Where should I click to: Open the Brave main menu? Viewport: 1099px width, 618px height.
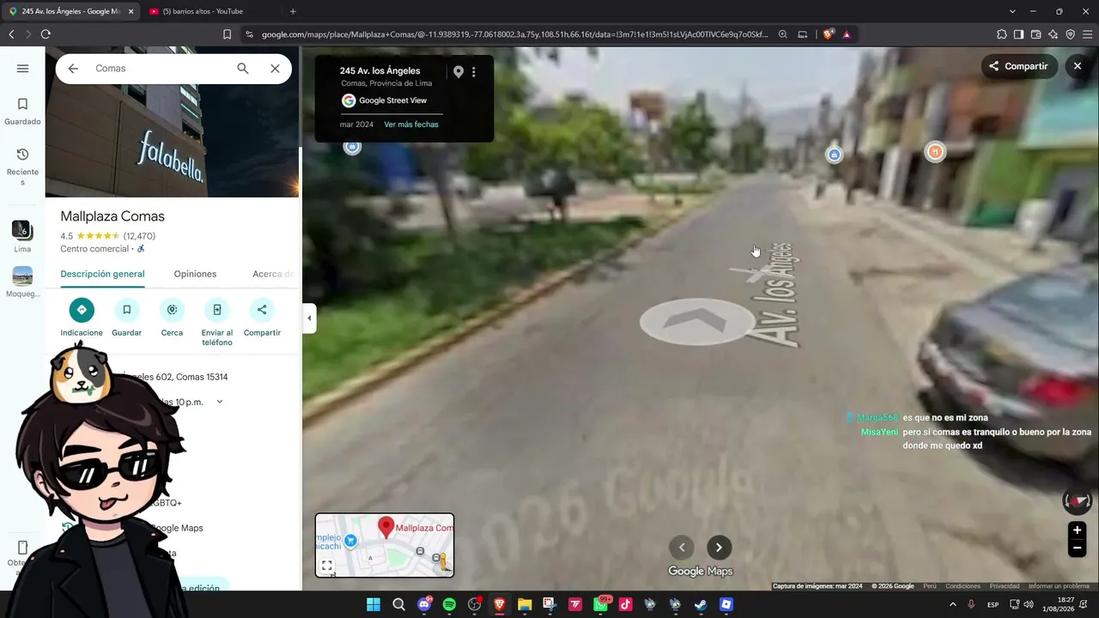[1087, 34]
